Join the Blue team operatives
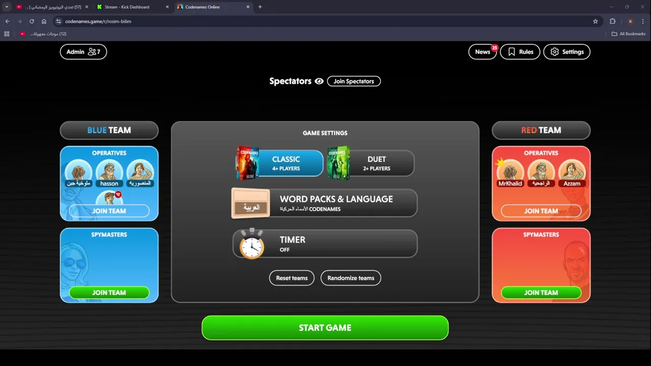 [x=109, y=211]
